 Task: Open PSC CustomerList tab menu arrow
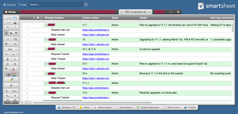click(121, 12)
